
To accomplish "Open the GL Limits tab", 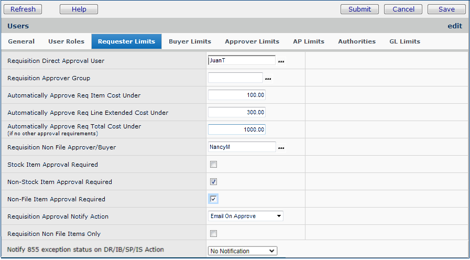I will pyautogui.click(x=405, y=41).
